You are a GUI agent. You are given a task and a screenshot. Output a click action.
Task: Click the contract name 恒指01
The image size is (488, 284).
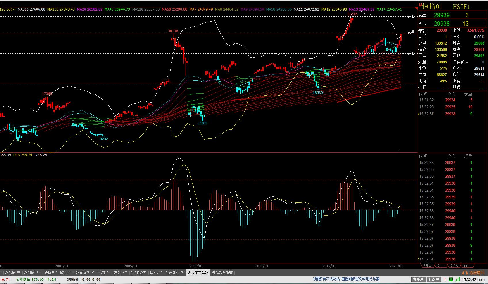432,6
